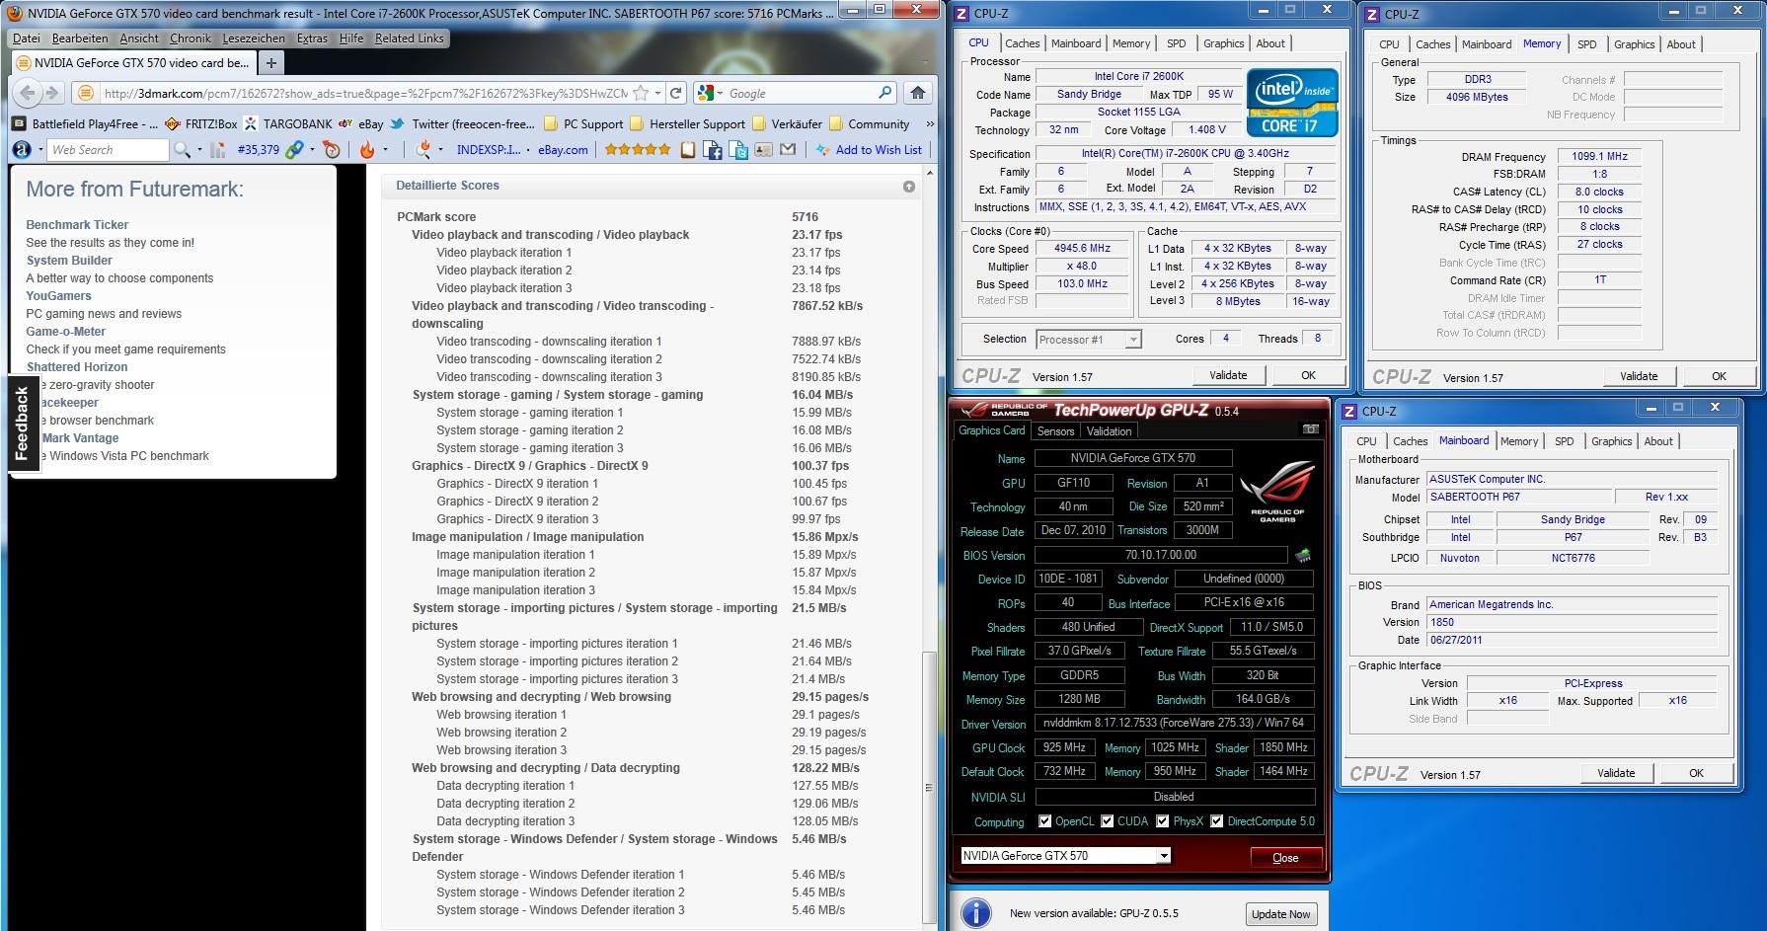1767x931 pixels.
Task: Open a new browser tab with plus
Action: [x=270, y=62]
